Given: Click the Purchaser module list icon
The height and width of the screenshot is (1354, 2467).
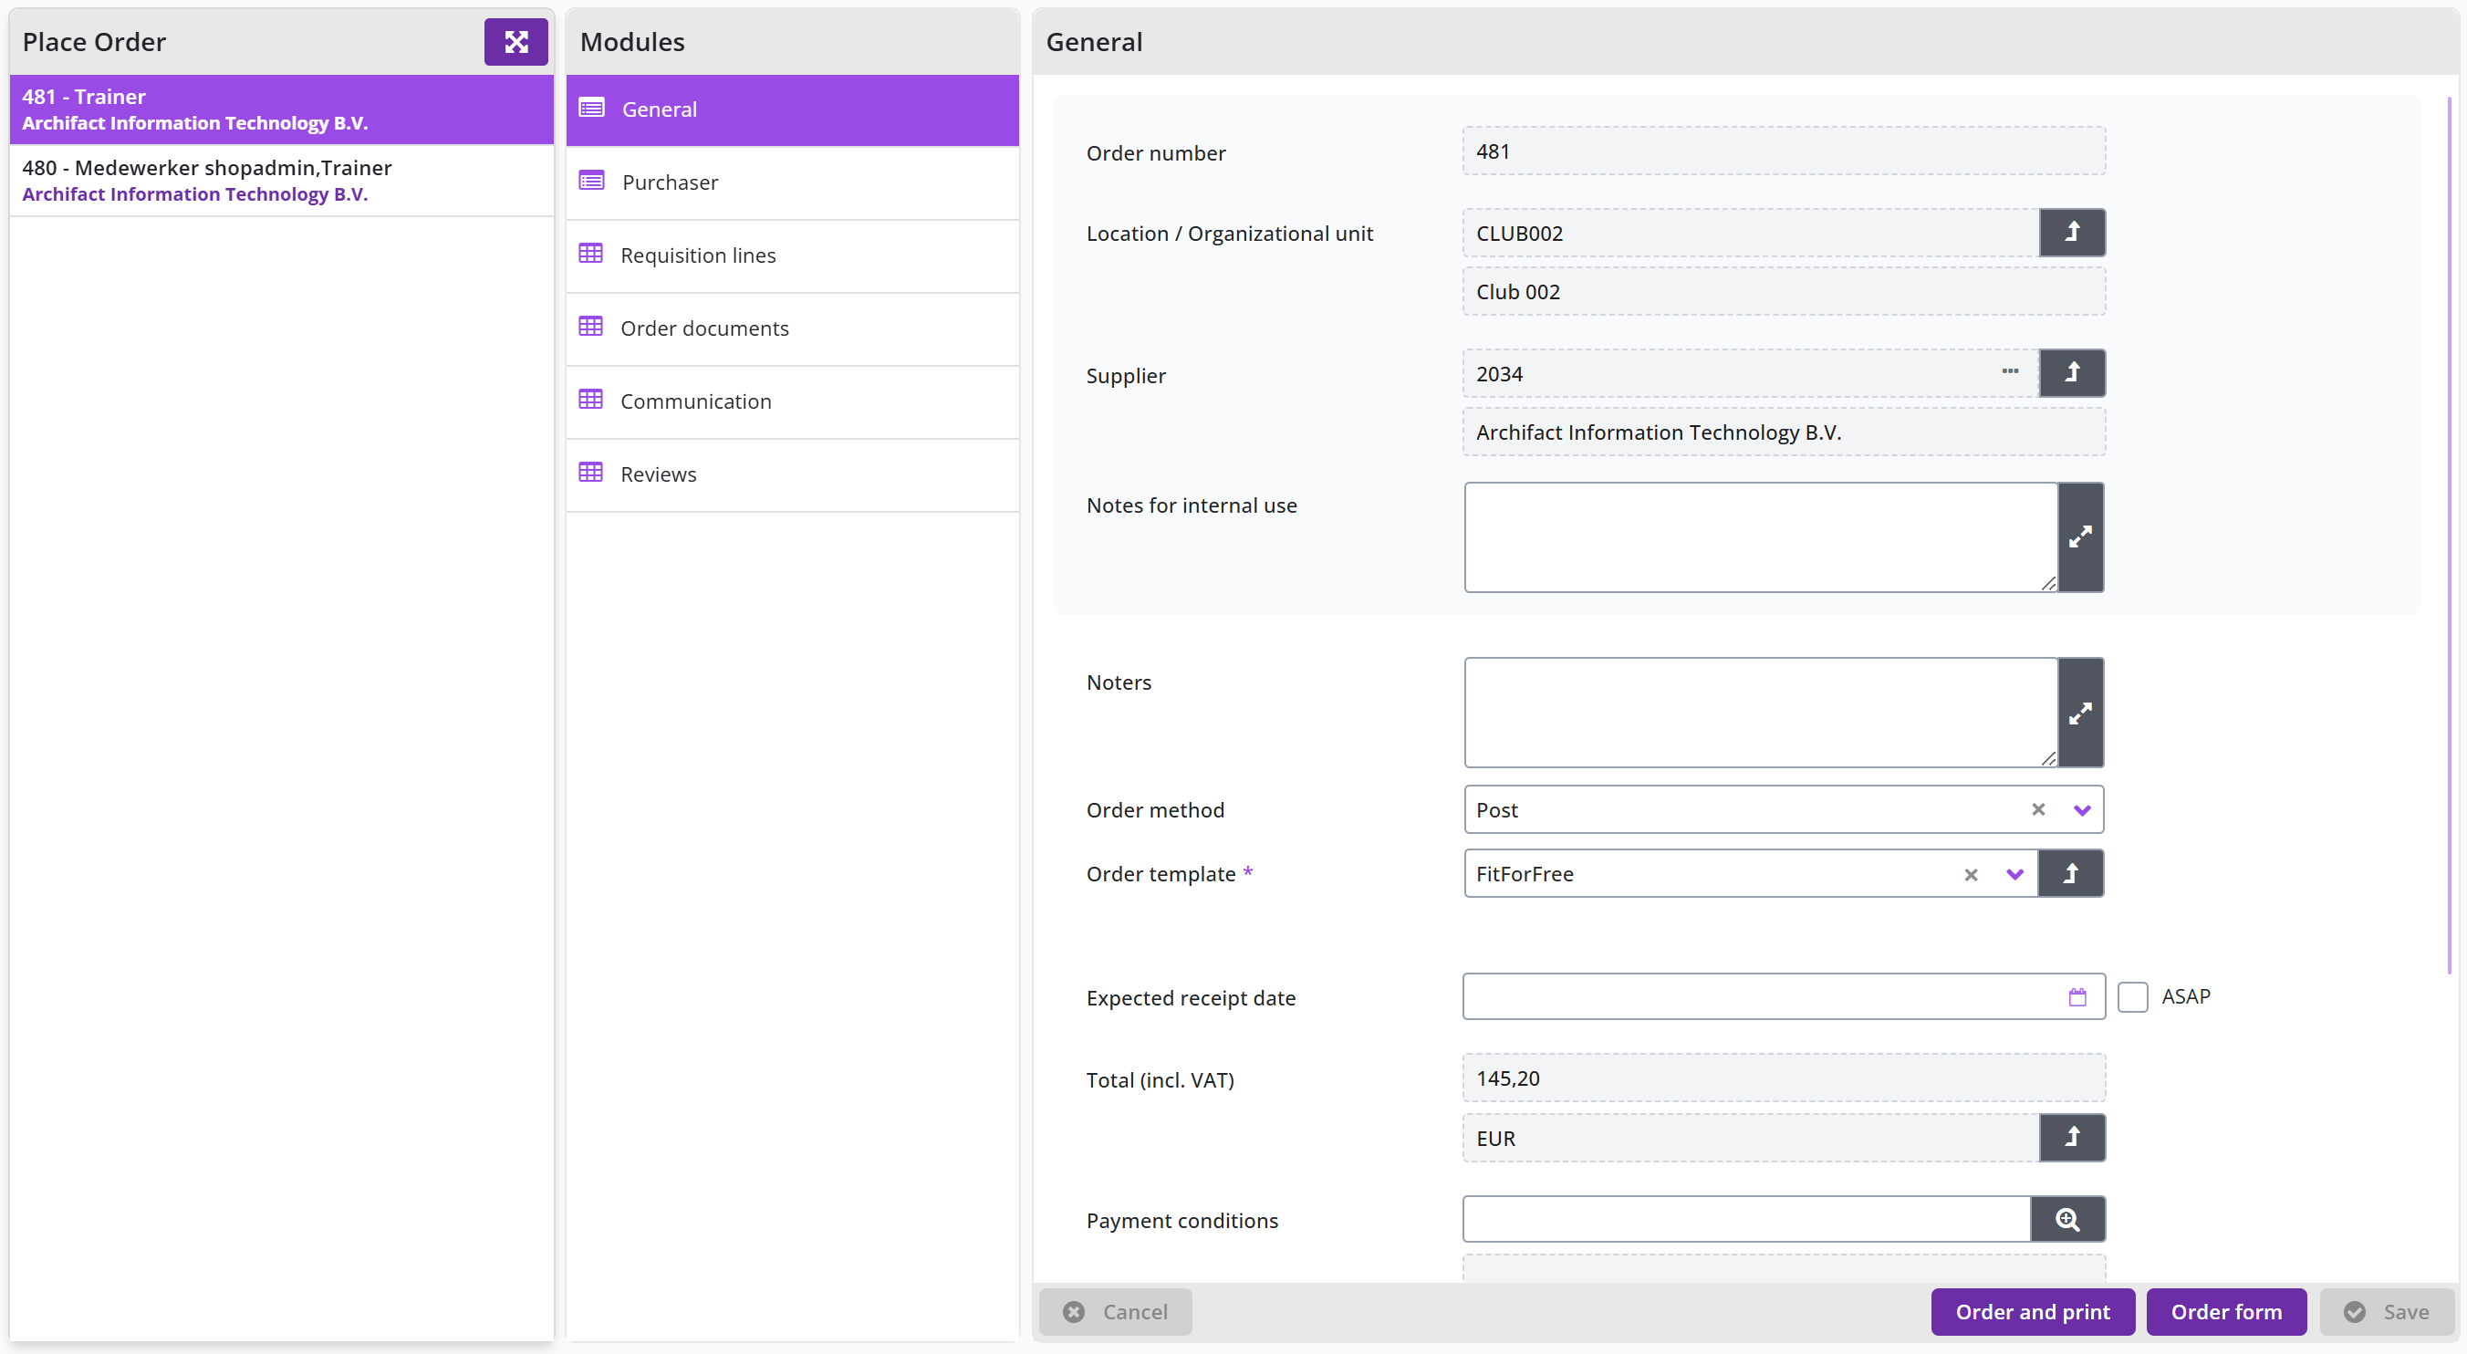Looking at the screenshot, I should (592, 181).
